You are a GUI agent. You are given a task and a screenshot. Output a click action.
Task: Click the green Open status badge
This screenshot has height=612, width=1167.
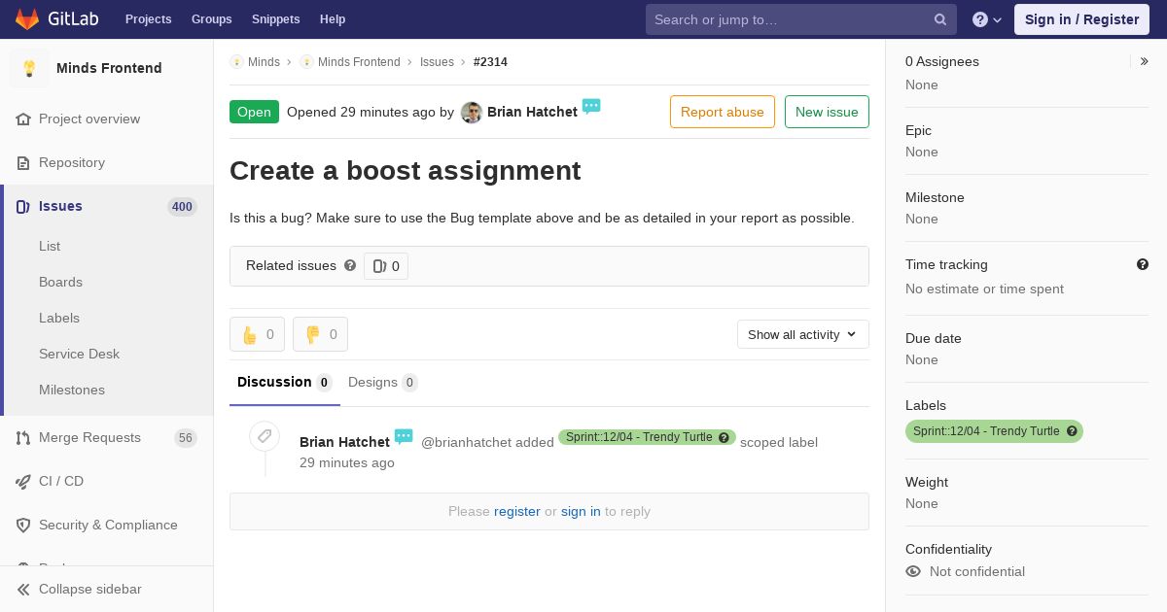point(254,112)
